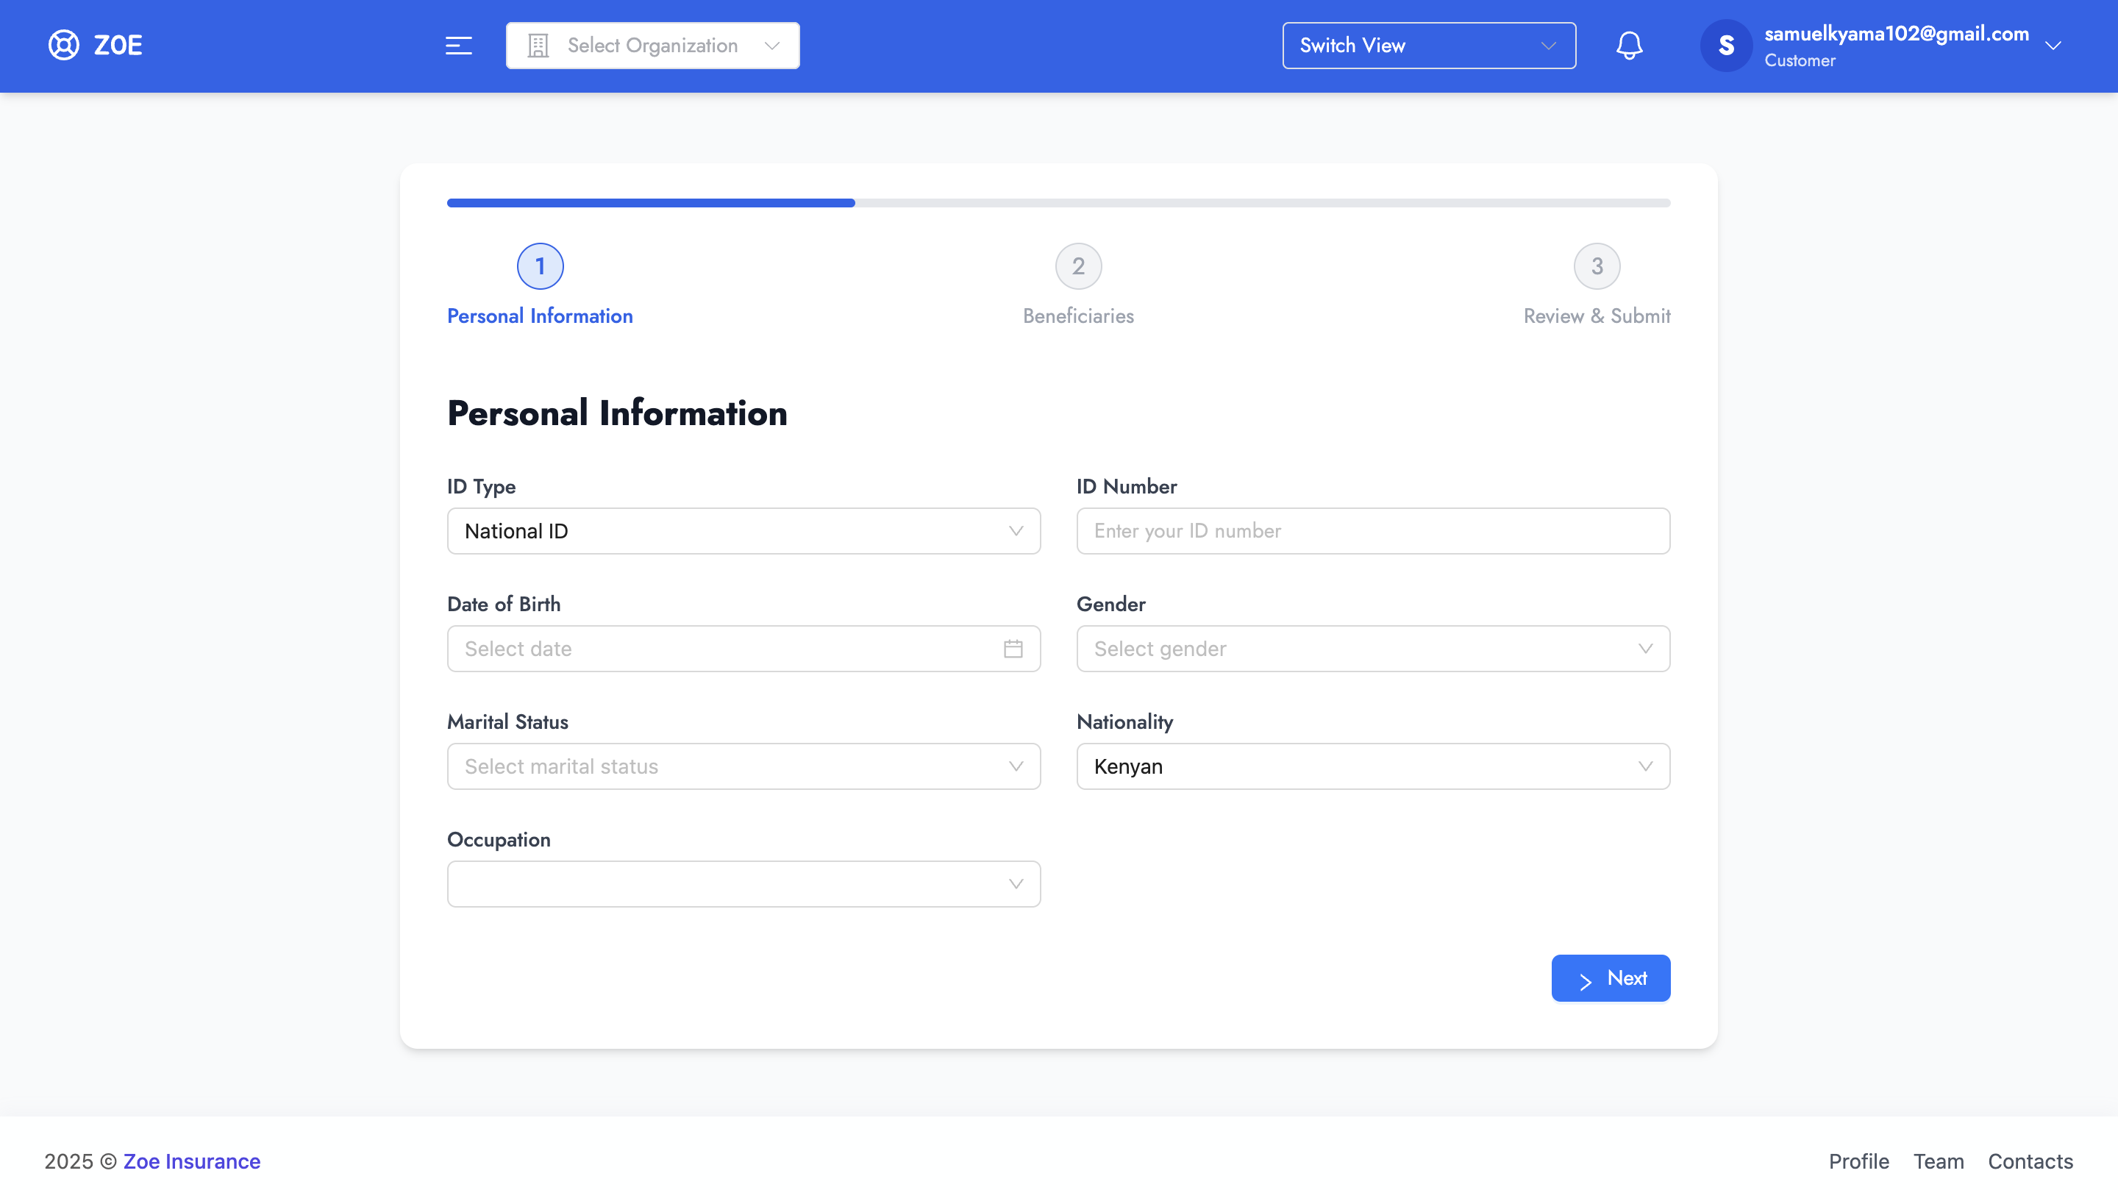Click the Next button
The width and height of the screenshot is (2118, 1190).
pos(1610,978)
